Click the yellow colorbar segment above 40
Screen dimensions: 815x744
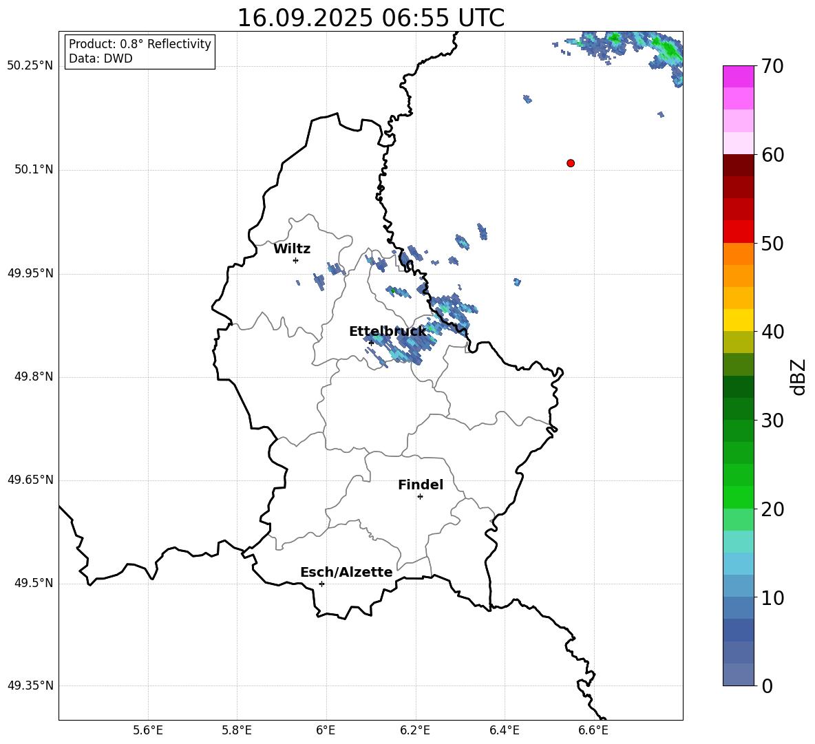739,320
